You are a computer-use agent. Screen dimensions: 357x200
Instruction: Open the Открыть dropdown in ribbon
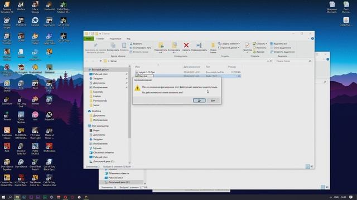pyautogui.click(x=260, y=43)
